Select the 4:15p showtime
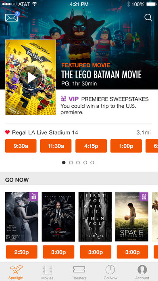 point(91,146)
